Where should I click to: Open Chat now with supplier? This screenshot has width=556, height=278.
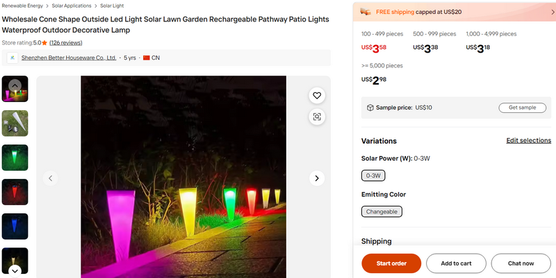(x=521, y=263)
